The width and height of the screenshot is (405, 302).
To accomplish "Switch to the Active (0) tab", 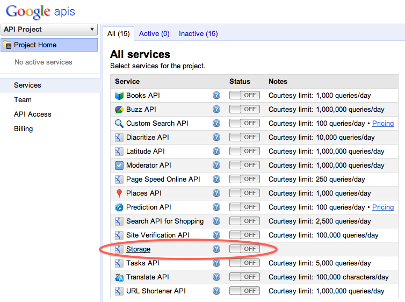I will click(x=154, y=33).
